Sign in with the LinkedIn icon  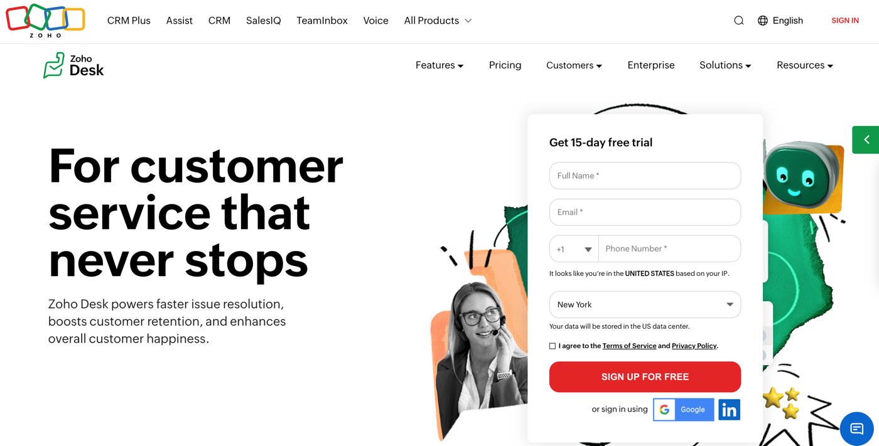729,410
